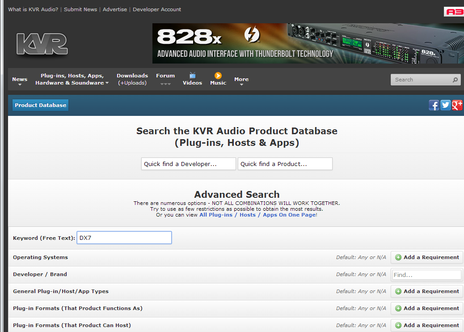This screenshot has height=332, width=464.
Task: Click green plus icon in General Plug-in/Host/App Types row
Action: pos(398,291)
